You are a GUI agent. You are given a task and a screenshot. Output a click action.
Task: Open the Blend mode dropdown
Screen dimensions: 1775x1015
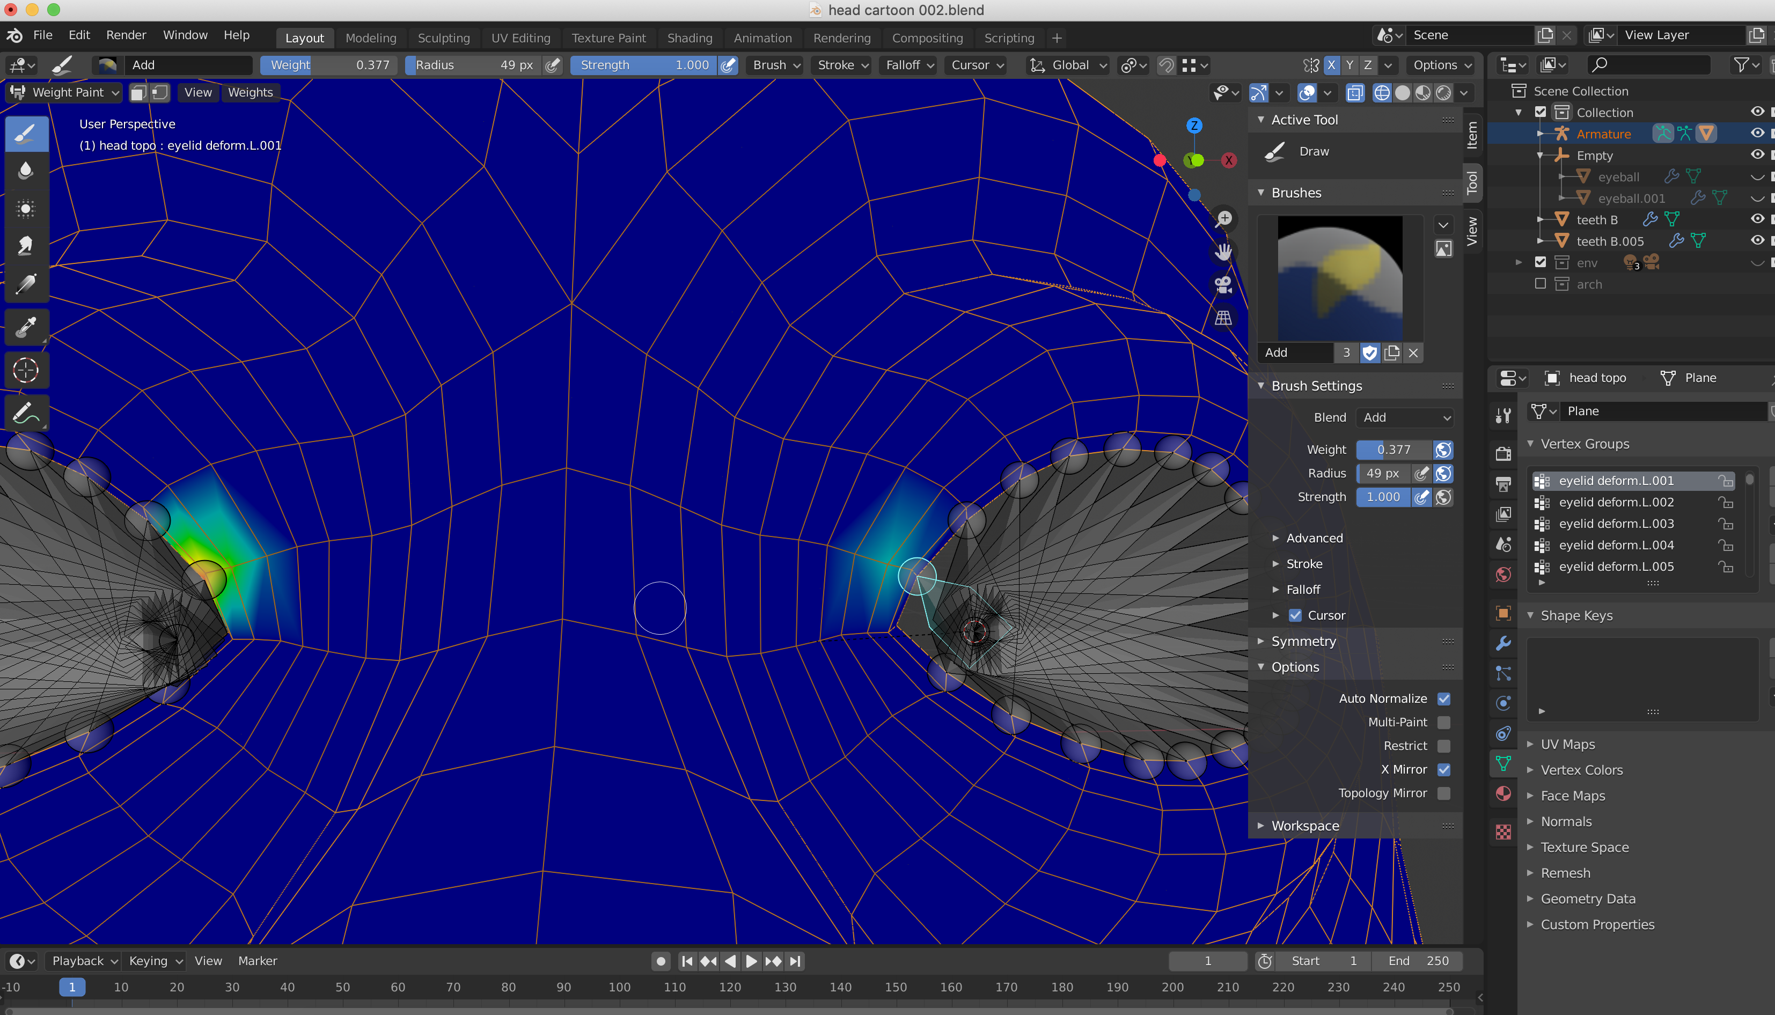(x=1405, y=417)
